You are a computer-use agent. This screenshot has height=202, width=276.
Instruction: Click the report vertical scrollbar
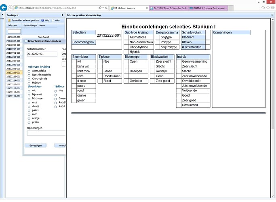(273, 76)
